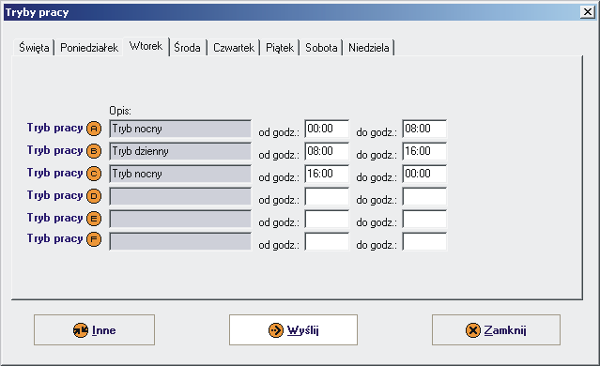This screenshot has width=600, height=366.
Task: Click the Tryb pracy label of row F
Action: pyautogui.click(x=54, y=239)
